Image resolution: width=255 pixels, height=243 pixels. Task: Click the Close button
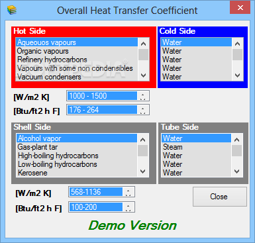point(220,197)
